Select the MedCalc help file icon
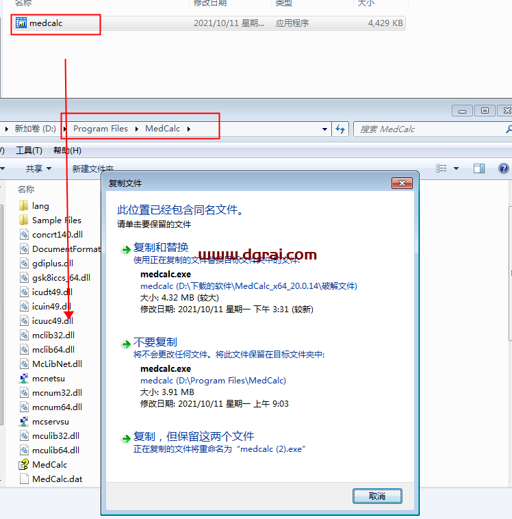 (x=24, y=465)
